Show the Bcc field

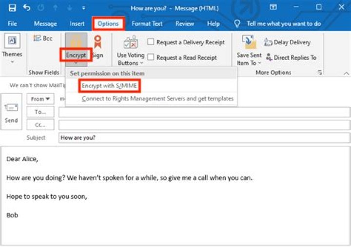tap(43, 38)
